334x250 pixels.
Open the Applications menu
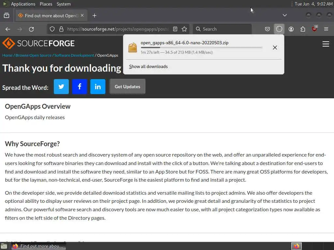tap(23, 4)
